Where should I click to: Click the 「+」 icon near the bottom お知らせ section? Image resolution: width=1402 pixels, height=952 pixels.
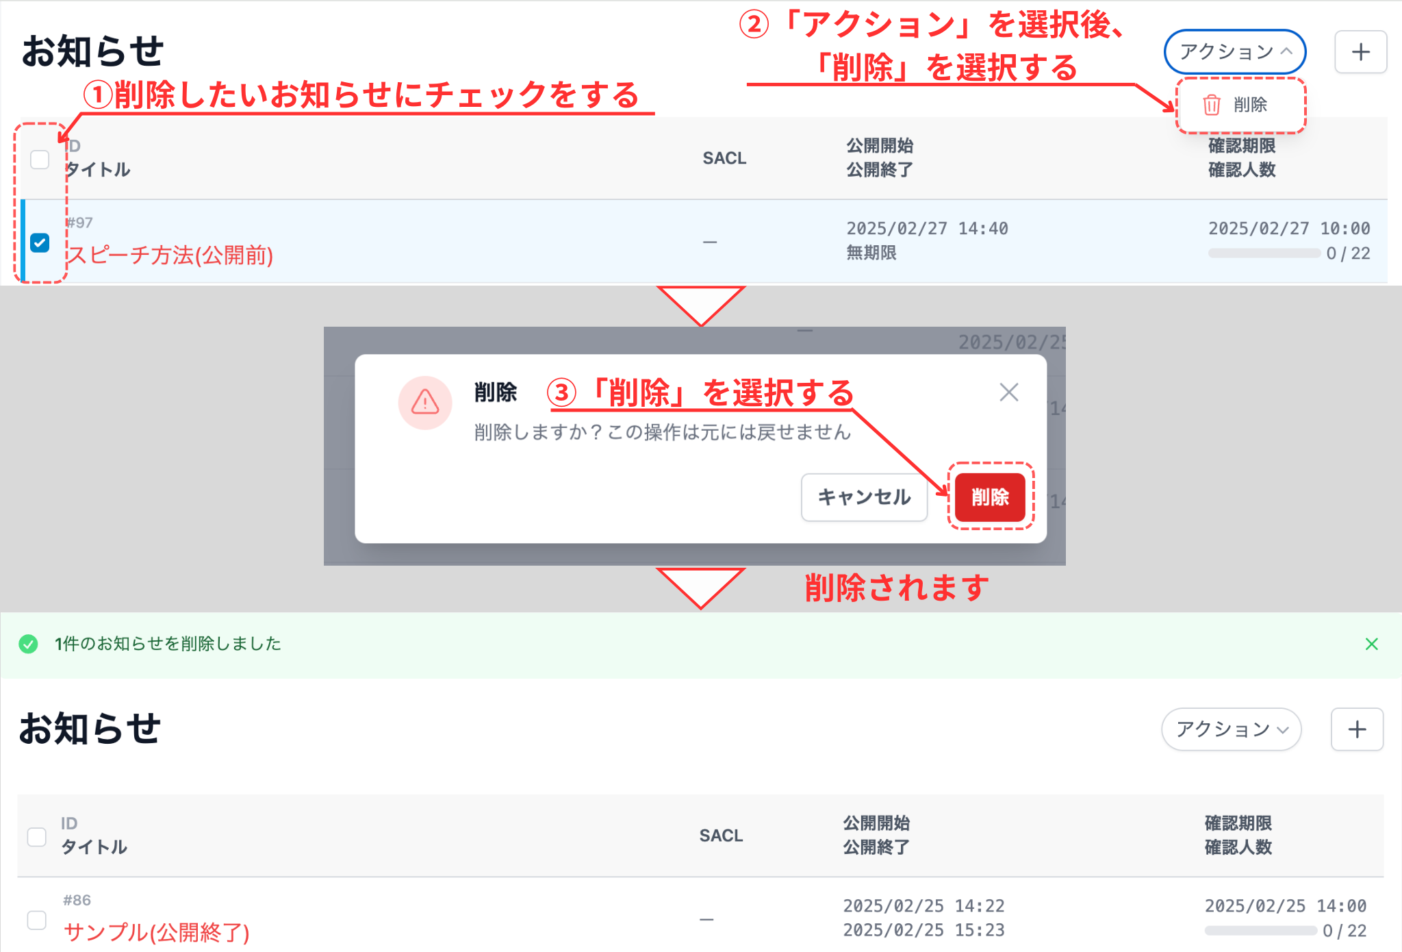pyautogui.click(x=1357, y=729)
